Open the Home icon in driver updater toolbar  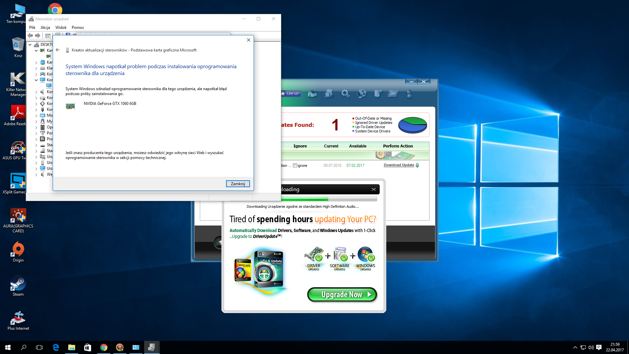[x=312, y=94]
